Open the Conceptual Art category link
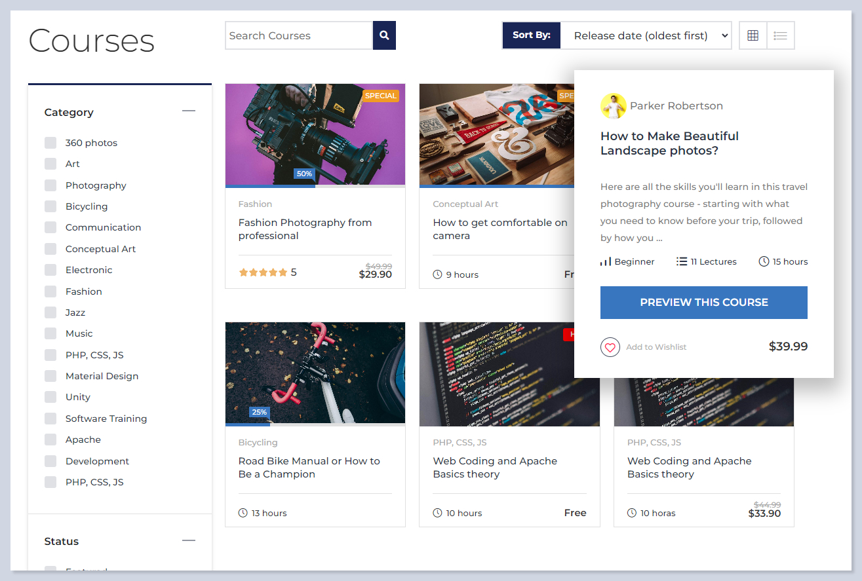 click(x=465, y=204)
